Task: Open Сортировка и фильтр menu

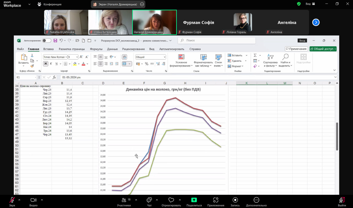Action: click(x=270, y=61)
